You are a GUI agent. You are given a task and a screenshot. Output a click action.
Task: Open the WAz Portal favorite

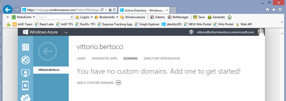point(223,24)
